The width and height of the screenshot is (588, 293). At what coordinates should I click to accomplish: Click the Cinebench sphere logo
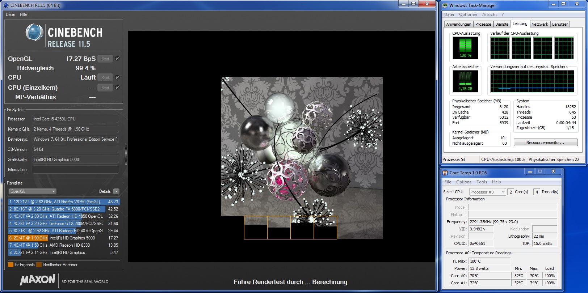(x=34, y=33)
